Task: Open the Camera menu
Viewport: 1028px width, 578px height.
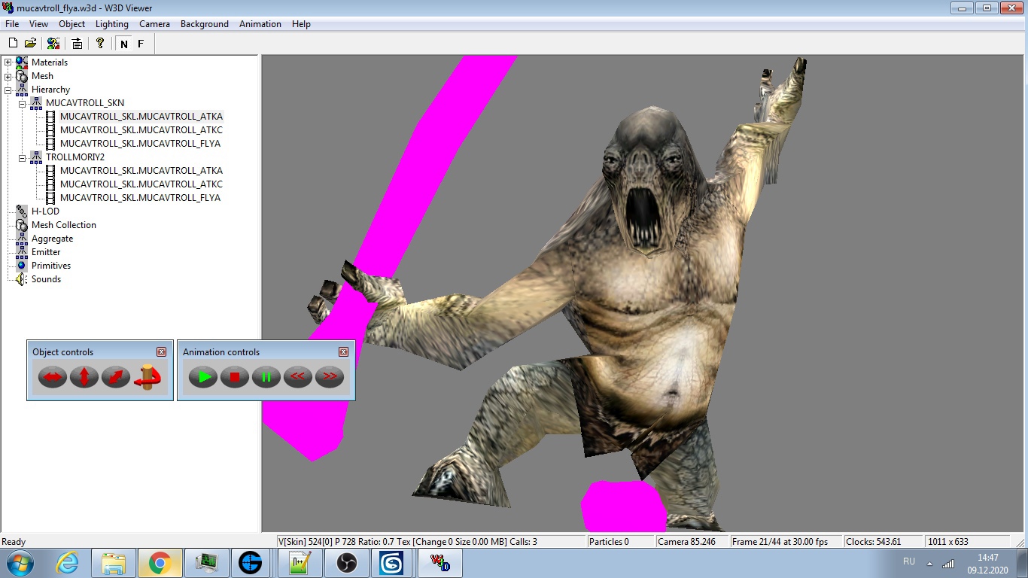Action: pyautogui.click(x=154, y=24)
